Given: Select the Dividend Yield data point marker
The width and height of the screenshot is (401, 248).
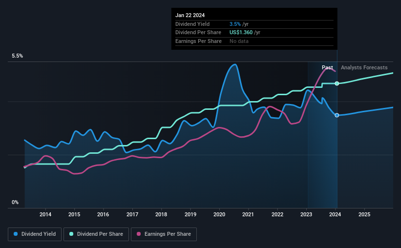Looking at the screenshot, I should coord(337,115).
